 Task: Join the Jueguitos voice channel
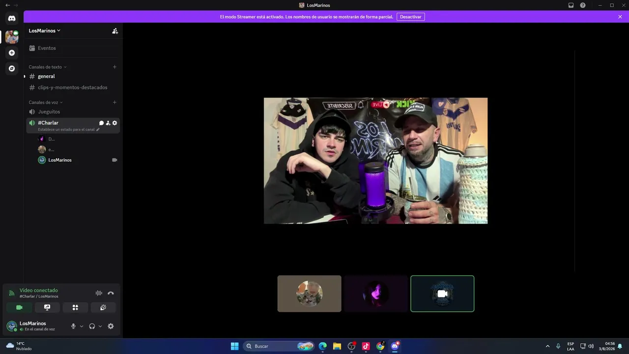(x=73, y=112)
